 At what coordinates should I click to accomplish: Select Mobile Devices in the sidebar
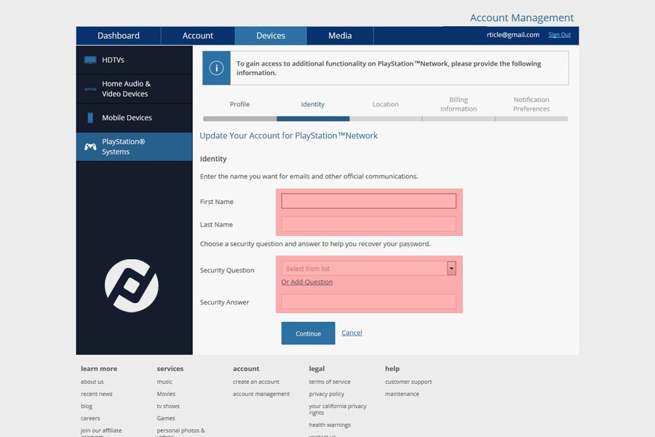(x=134, y=117)
